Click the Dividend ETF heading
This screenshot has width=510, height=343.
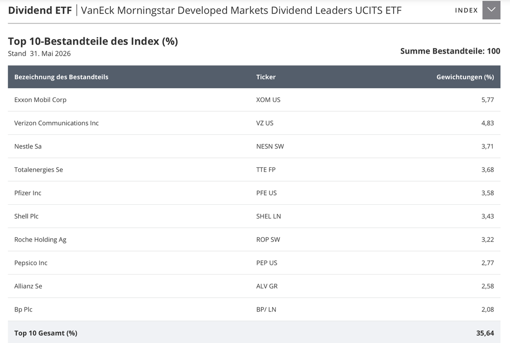40,10
